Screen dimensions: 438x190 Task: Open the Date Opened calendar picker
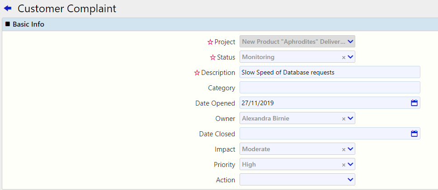(414, 103)
